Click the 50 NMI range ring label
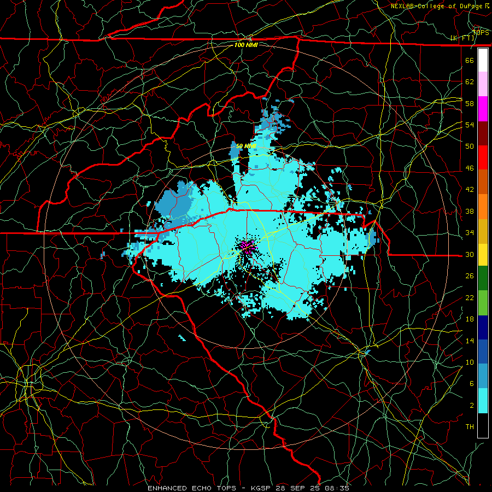 246,146
